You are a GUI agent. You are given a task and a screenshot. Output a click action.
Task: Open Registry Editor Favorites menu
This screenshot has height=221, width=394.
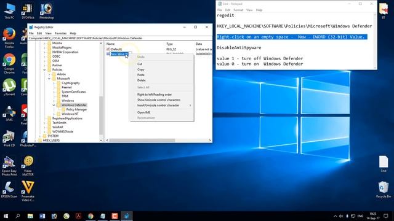tap(60, 33)
